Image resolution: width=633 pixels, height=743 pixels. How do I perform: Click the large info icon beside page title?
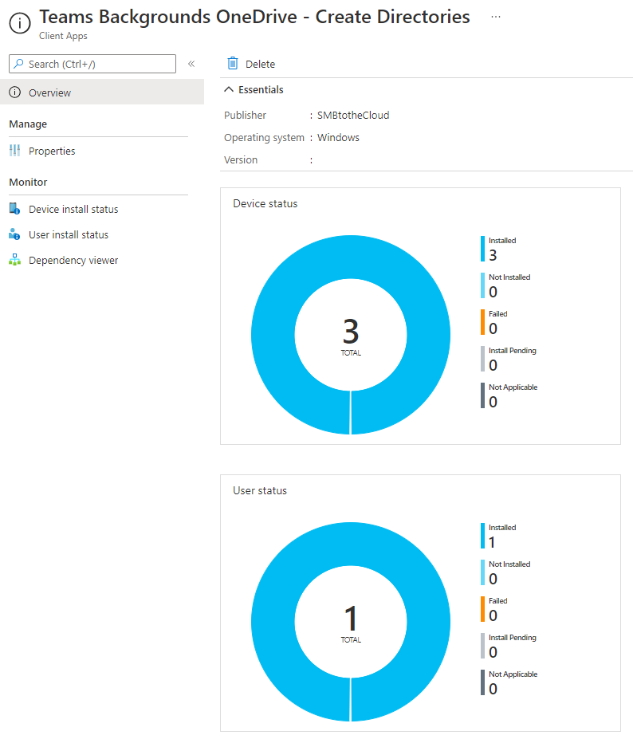[19, 23]
